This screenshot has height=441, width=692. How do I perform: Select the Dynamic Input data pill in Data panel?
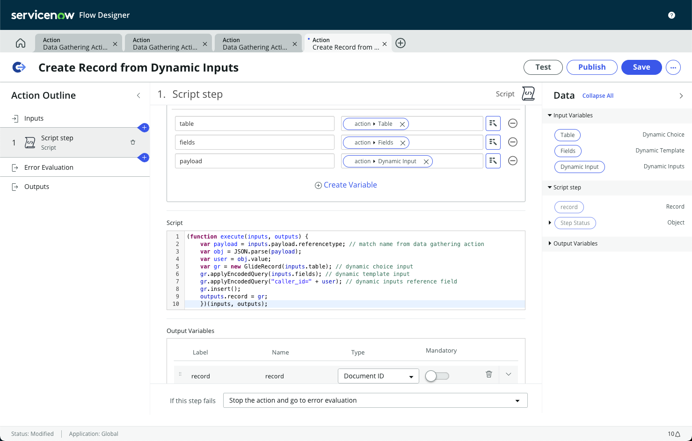point(580,167)
